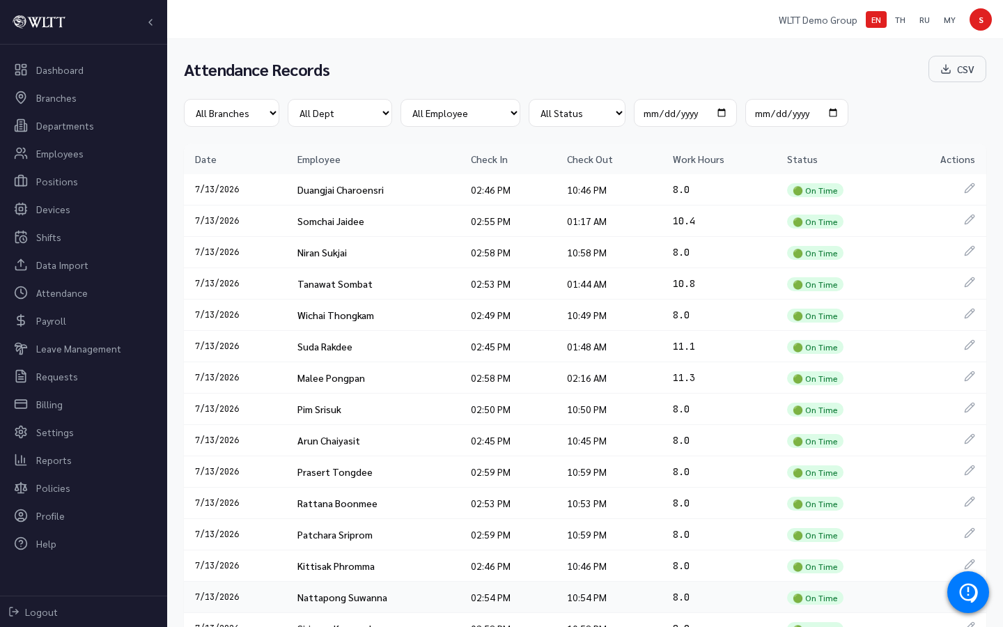This screenshot has width=1003, height=627.
Task: Click the Payroll dollar icon
Action: pos(21,320)
